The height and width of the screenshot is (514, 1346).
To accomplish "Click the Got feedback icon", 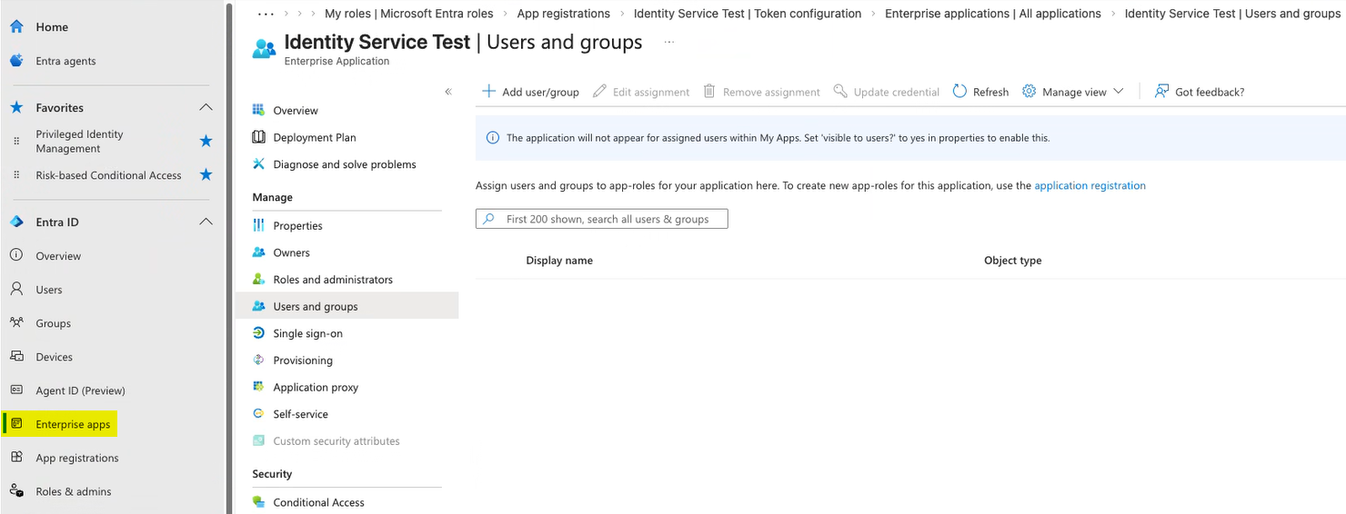I will coord(1161,92).
